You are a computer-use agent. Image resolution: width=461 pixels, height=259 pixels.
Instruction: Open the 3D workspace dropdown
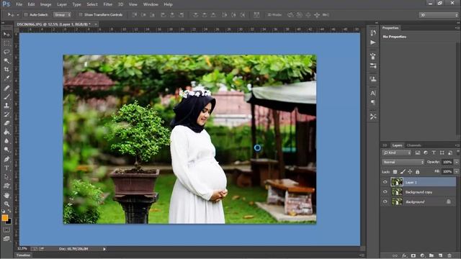pyautogui.click(x=438, y=15)
